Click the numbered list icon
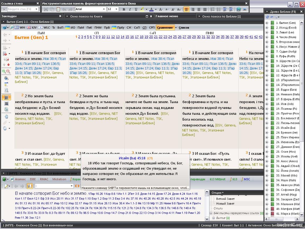Image resolution: width=305 pixels, height=229 pixels. 212,9
